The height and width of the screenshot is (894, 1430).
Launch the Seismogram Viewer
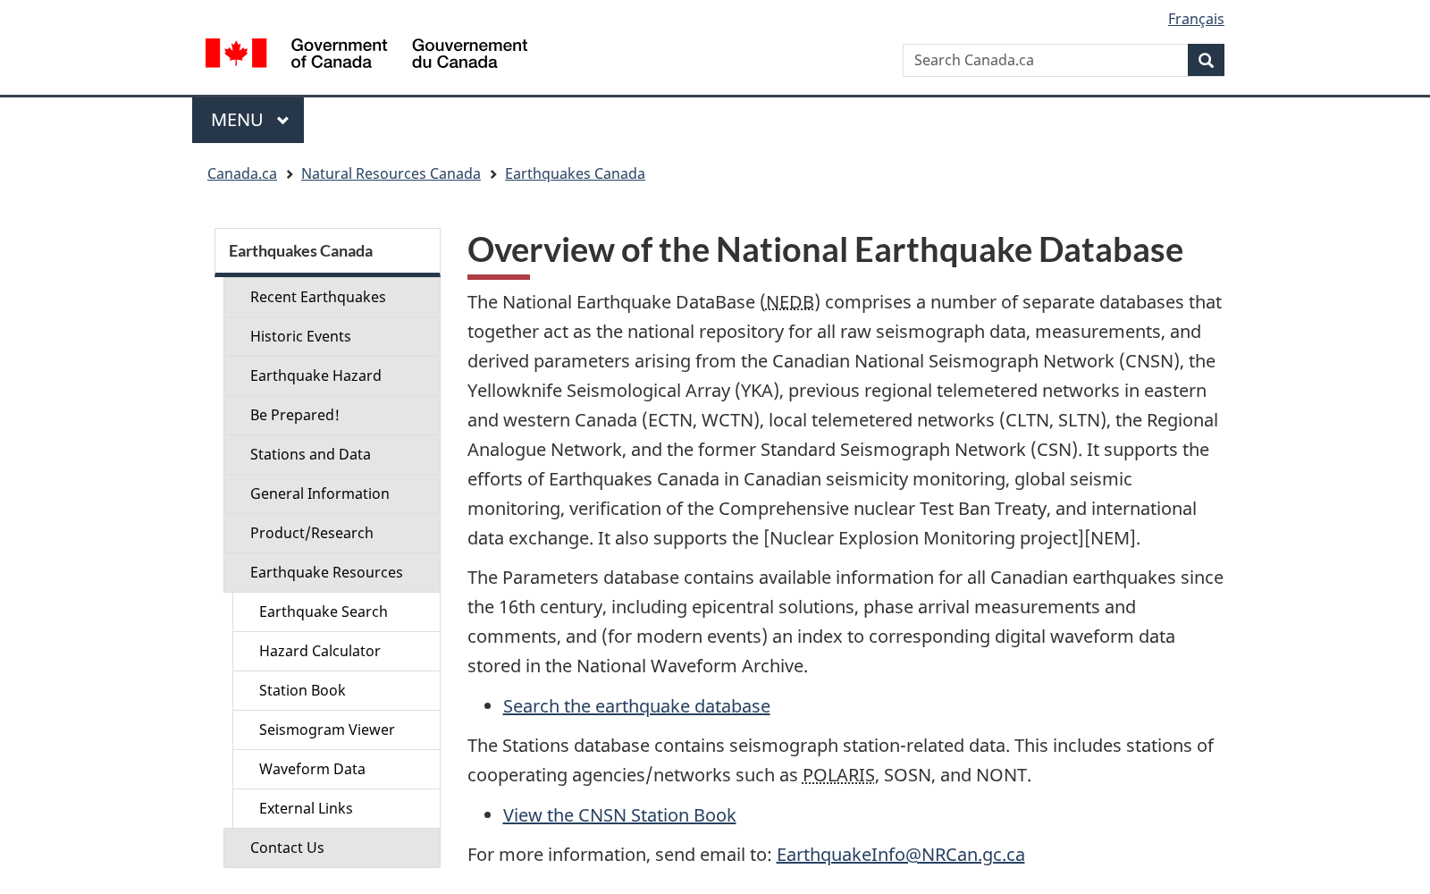[x=336, y=730]
